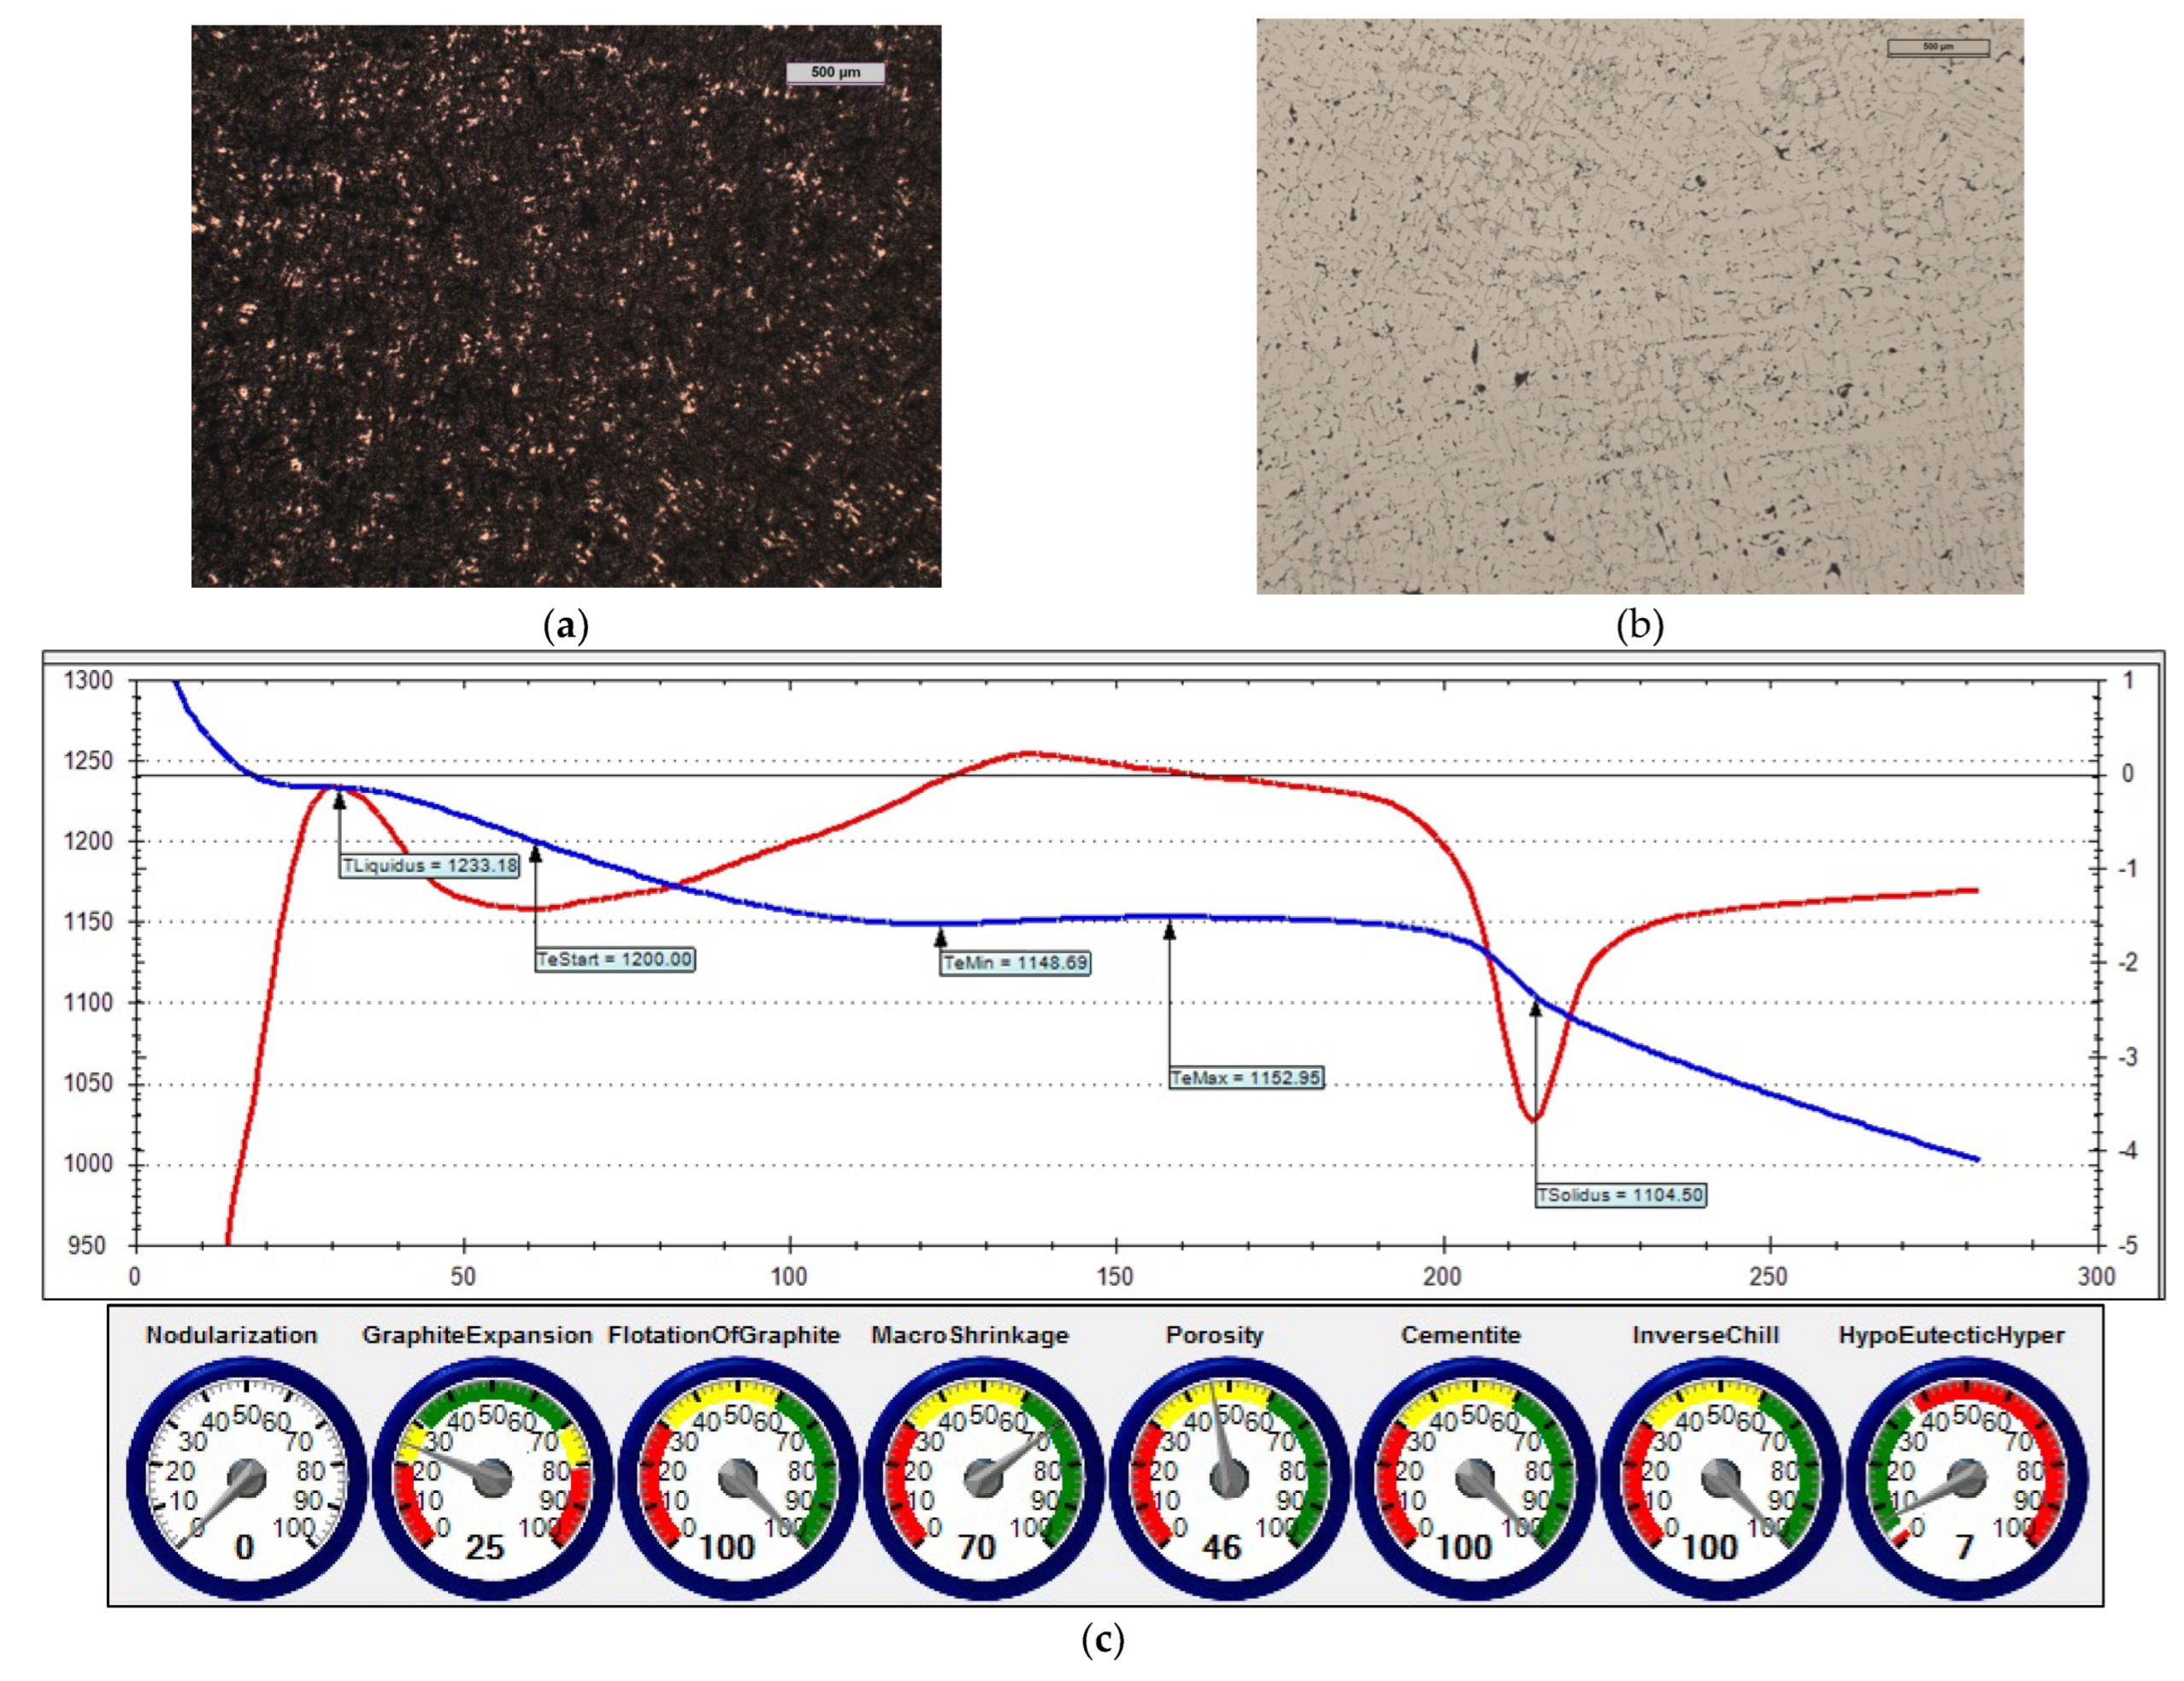Click the Porosity value 46 readout
Screen dimensions: 2184x1681
click(x=1222, y=1547)
